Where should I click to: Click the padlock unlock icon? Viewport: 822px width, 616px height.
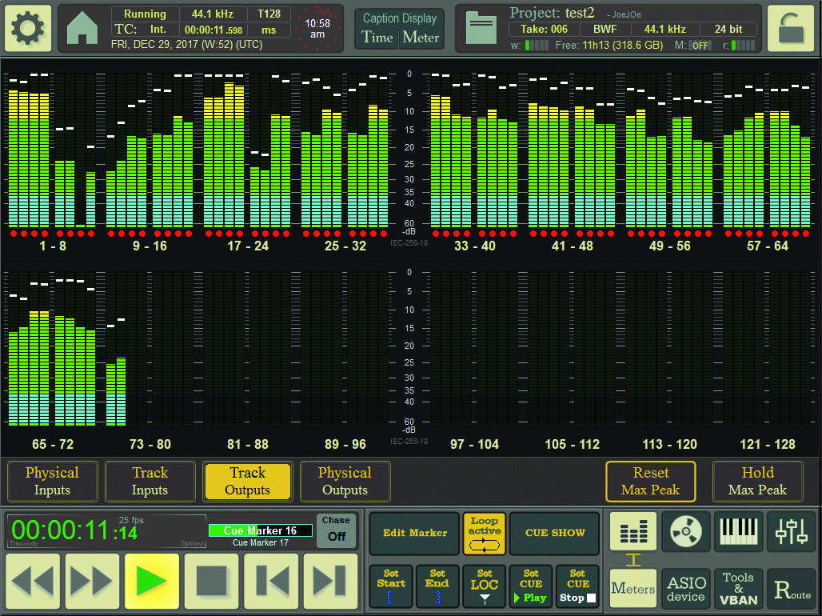tap(791, 28)
